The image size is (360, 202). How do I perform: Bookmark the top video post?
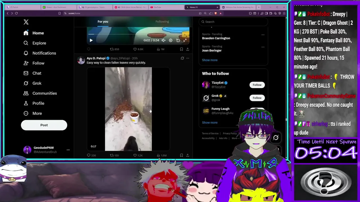click(181, 49)
